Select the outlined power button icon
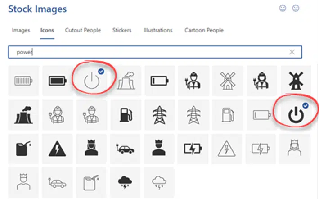This screenshot has width=319, height=199. tap(92, 81)
